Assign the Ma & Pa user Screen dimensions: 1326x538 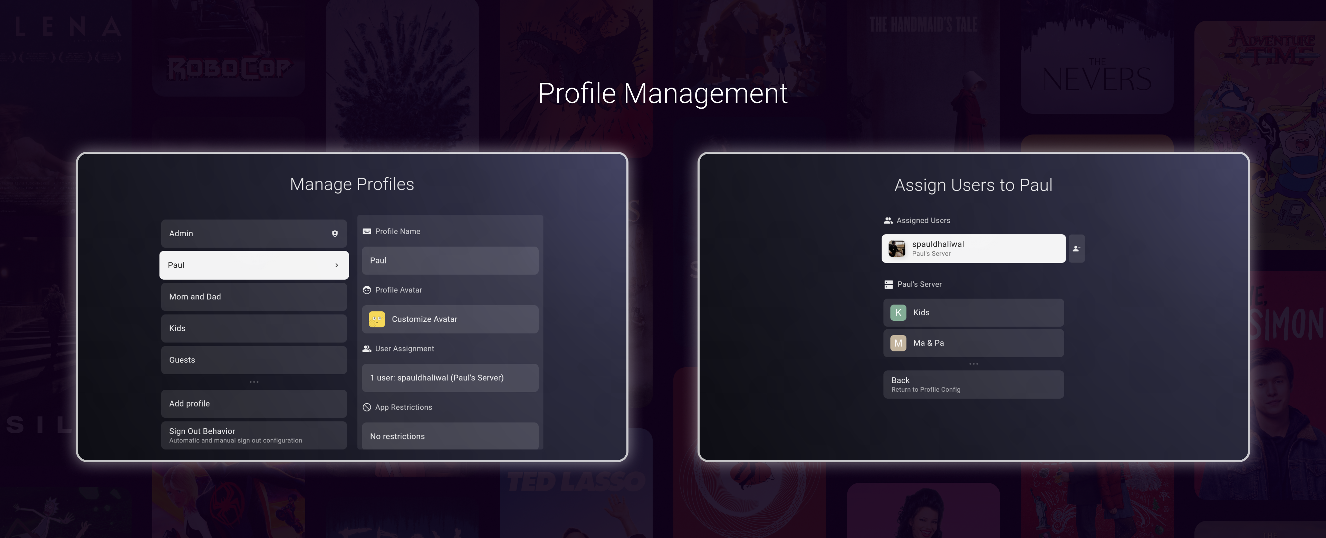point(973,343)
